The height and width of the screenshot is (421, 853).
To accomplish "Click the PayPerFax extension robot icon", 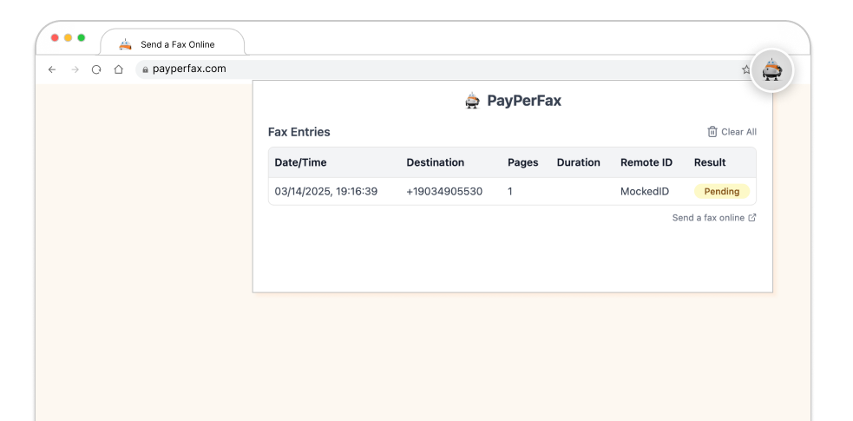I will (x=771, y=70).
